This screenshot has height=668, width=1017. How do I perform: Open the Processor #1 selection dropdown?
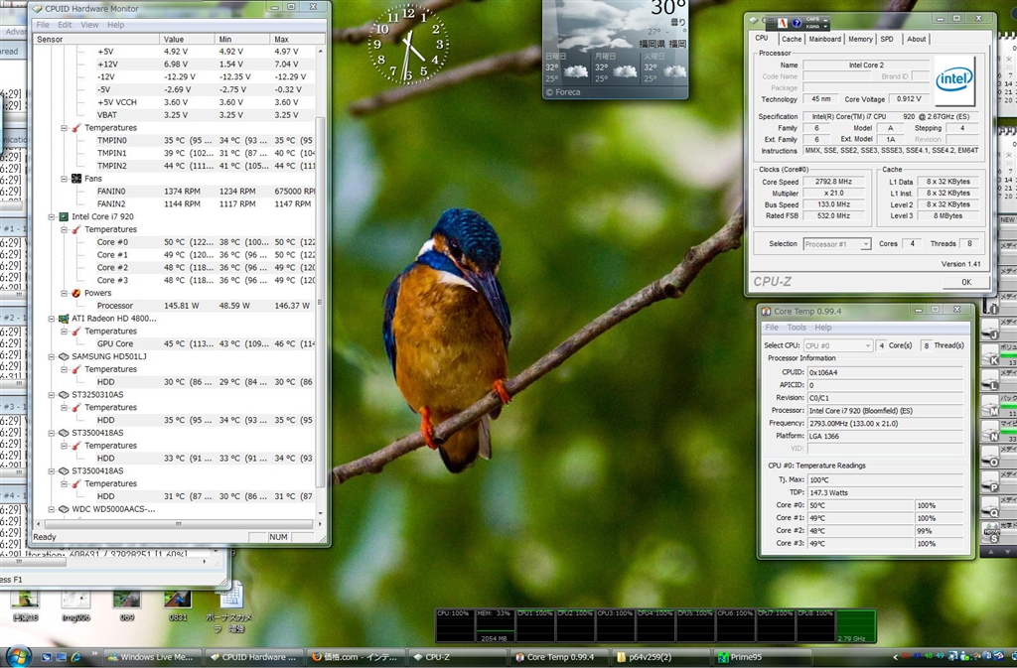836,244
